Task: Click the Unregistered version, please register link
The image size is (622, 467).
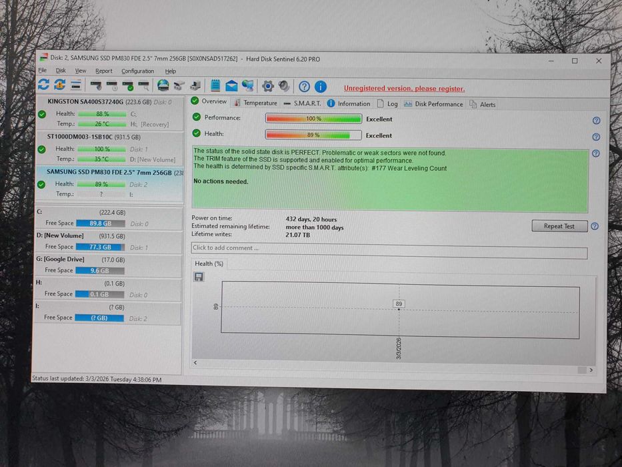Action: coord(404,88)
